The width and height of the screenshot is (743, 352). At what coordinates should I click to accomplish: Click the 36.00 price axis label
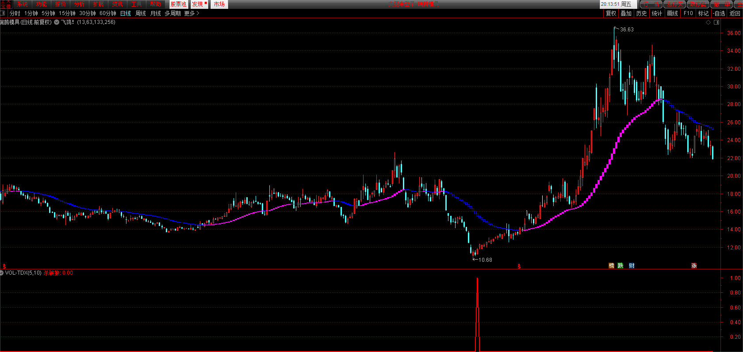[734, 33]
